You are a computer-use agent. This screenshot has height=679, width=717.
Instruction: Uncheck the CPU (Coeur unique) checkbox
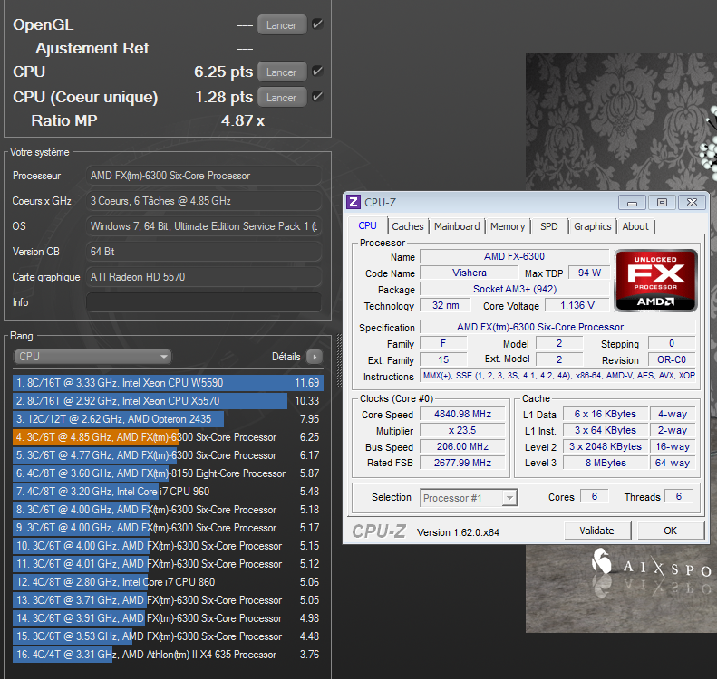(x=317, y=97)
